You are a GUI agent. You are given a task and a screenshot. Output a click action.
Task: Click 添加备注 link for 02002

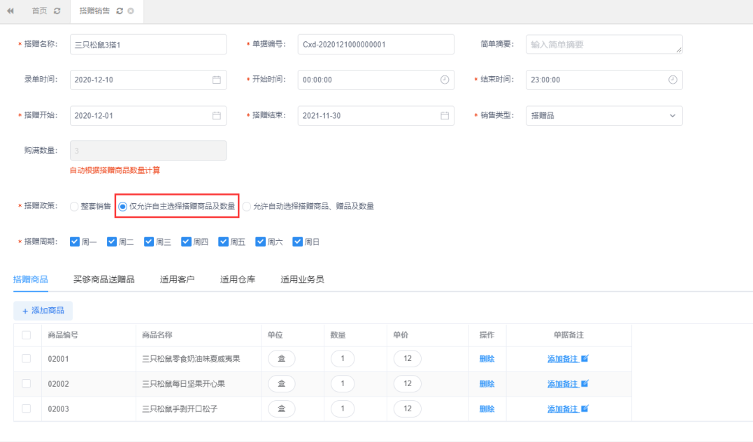tap(562, 383)
